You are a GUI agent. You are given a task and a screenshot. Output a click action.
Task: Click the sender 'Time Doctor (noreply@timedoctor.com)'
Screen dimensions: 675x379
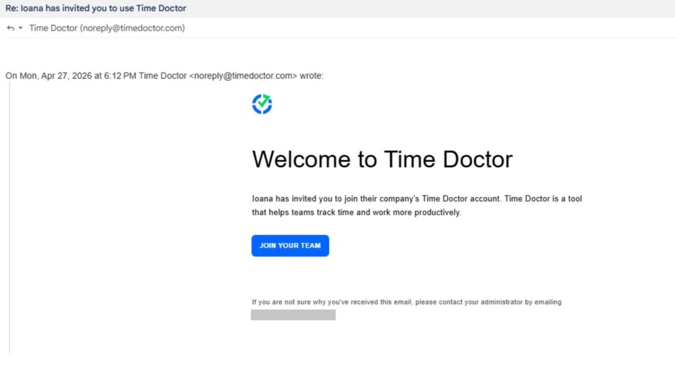click(x=107, y=28)
